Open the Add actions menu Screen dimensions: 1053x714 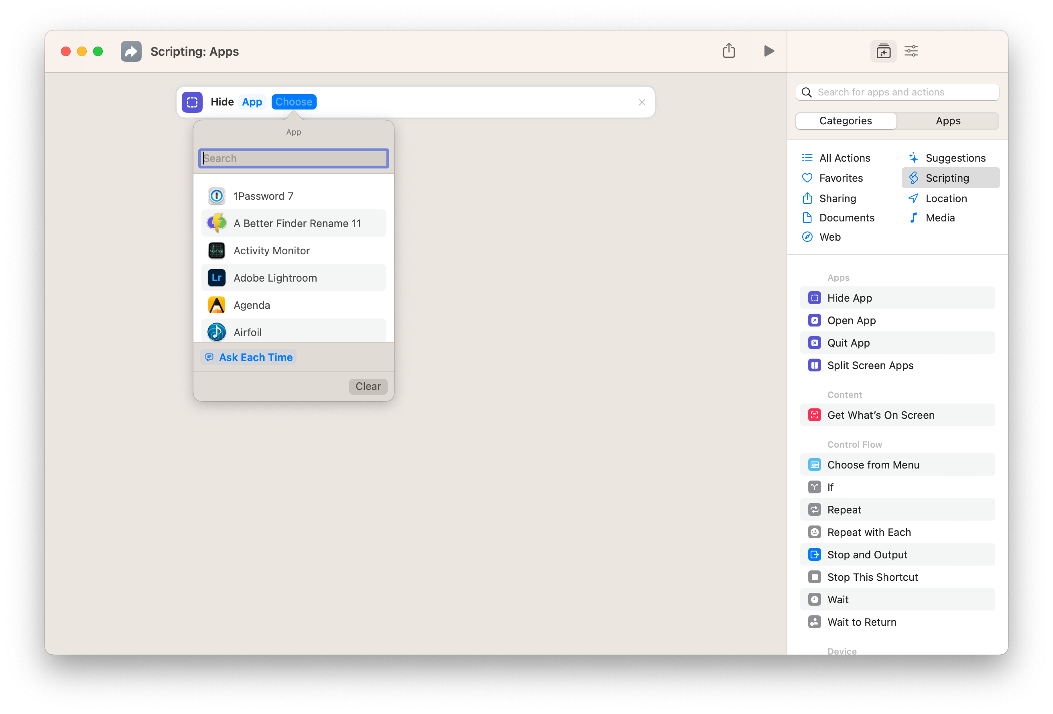[884, 51]
